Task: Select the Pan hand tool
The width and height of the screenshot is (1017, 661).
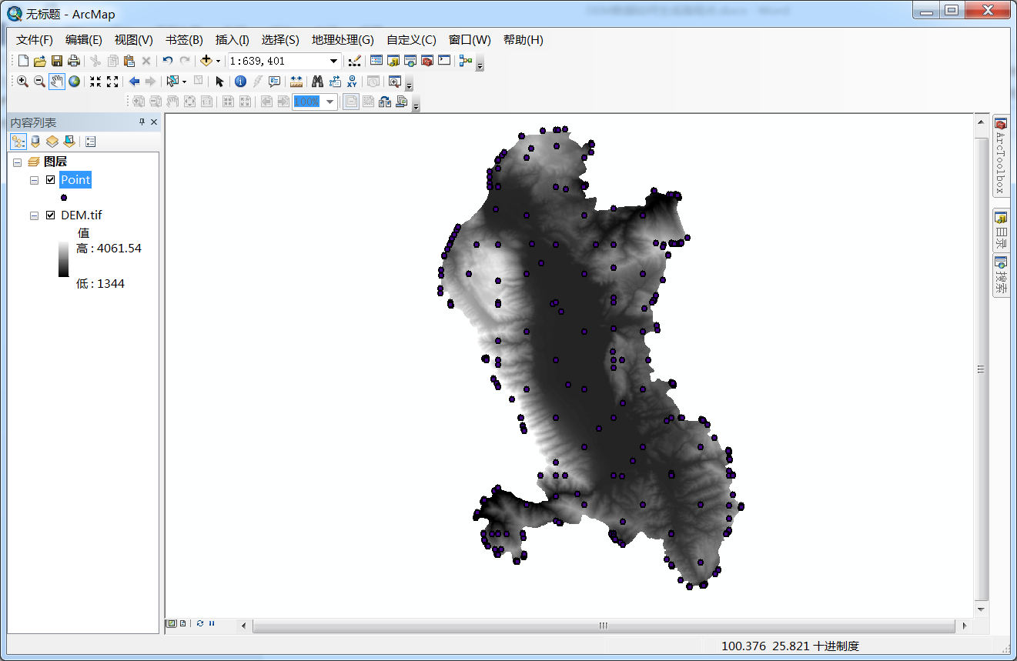Action: (56, 82)
